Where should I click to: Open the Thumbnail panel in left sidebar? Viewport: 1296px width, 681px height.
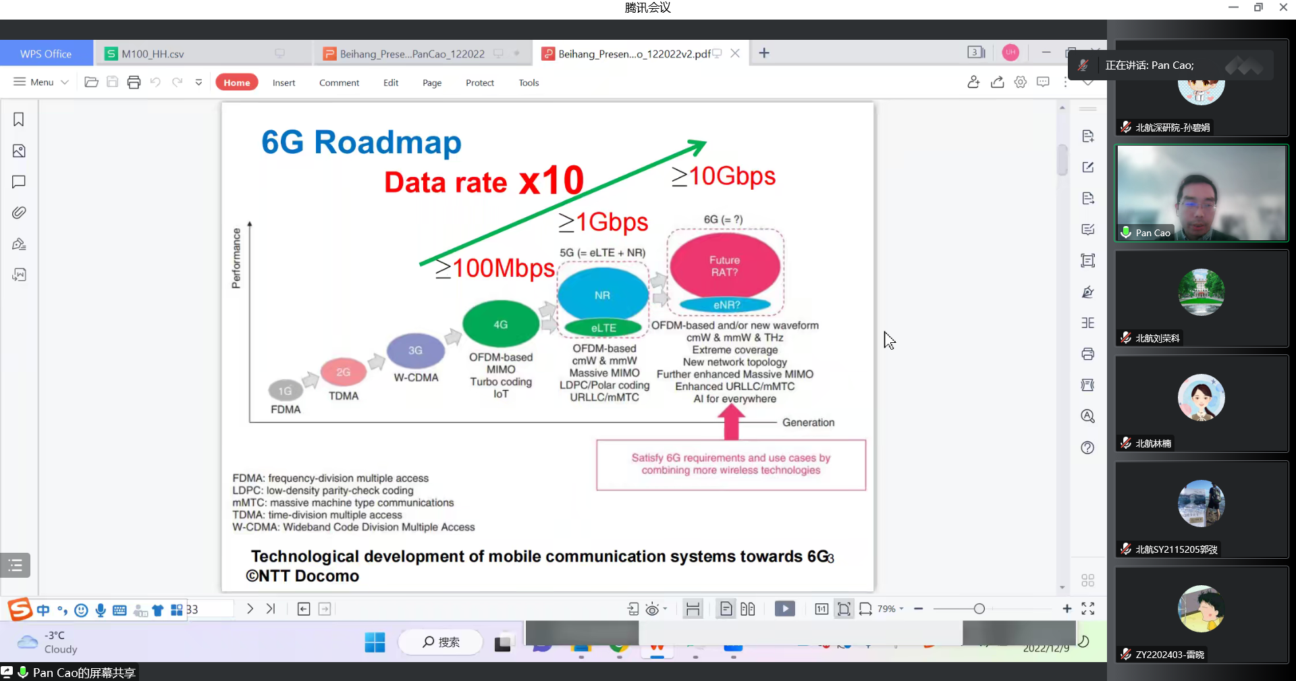tap(19, 151)
